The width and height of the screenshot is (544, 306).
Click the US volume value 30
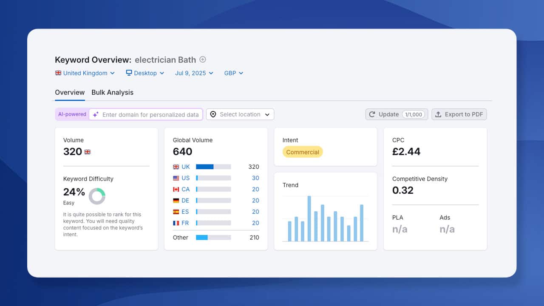(x=255, y=178)
